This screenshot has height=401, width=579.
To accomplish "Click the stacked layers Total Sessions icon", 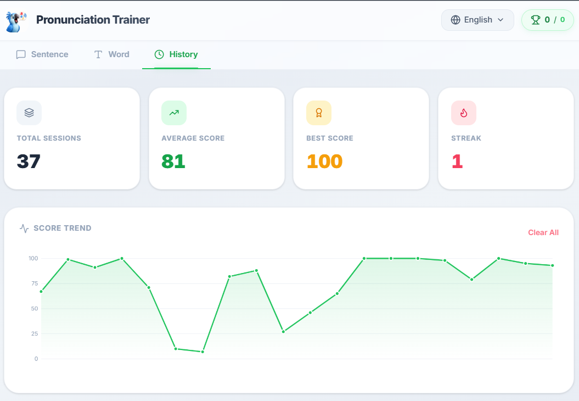I will [x=29, y=113].
